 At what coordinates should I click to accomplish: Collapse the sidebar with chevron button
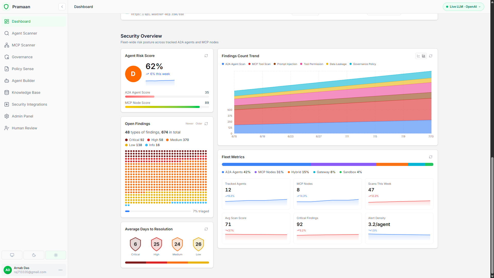62,7
